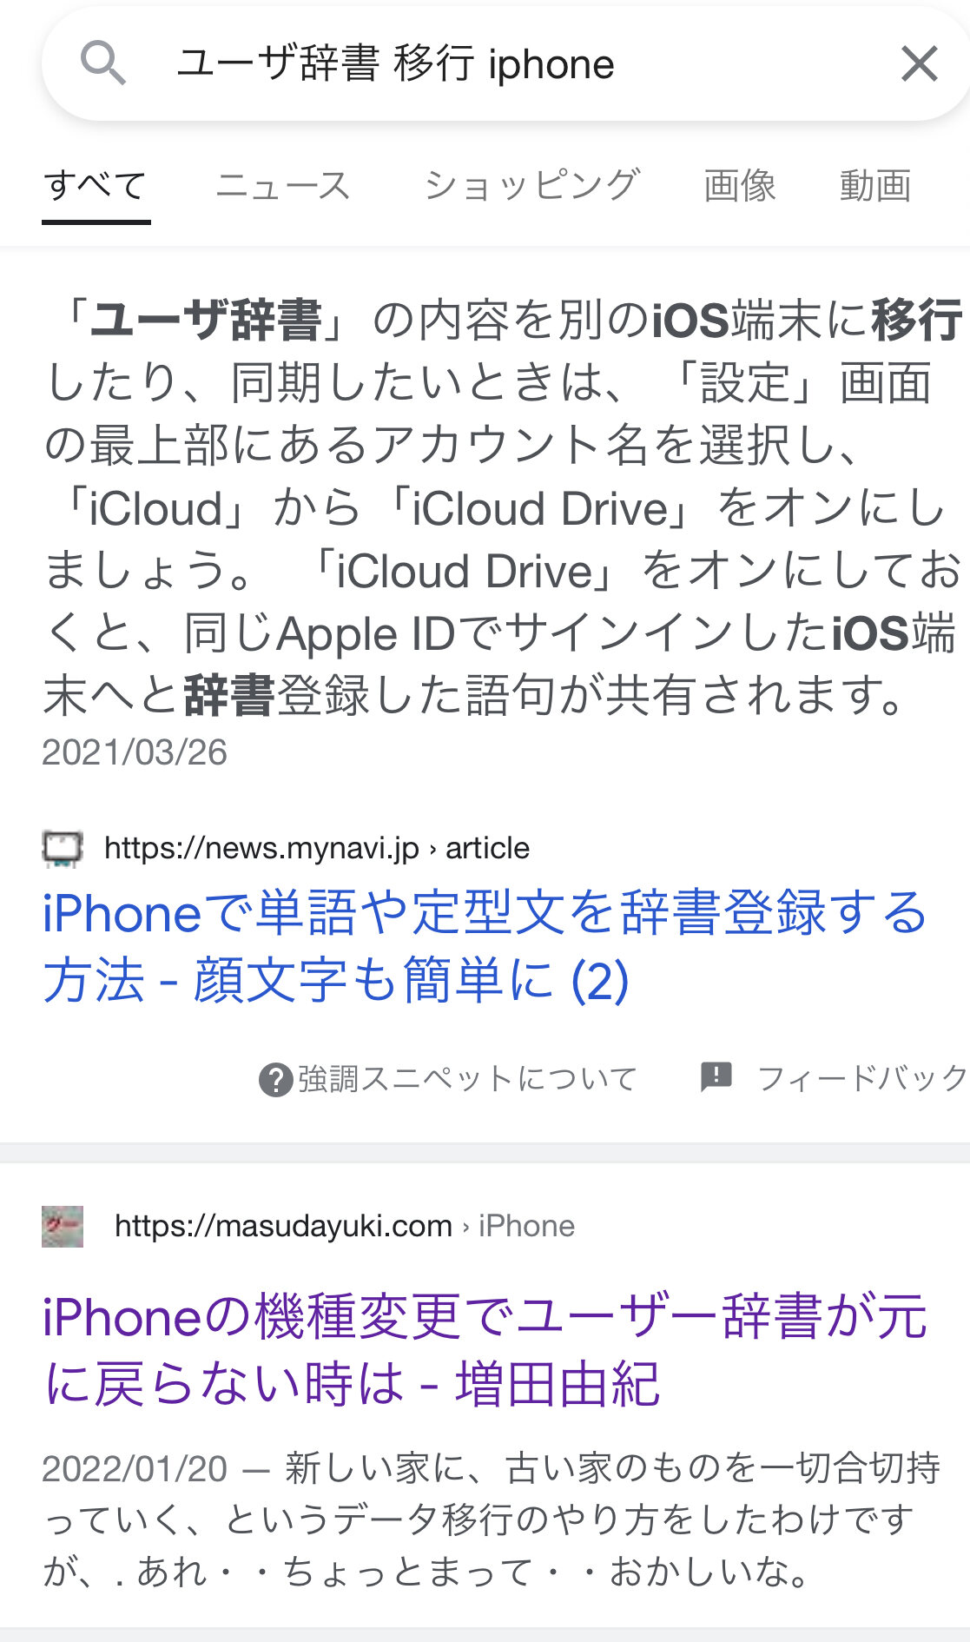970x1642 pixels.
Task: Open iPhoneの機種変更でユーザー辞書が元に戻らない時は link
Action: pyautogui.click(x=485, y=1349)
